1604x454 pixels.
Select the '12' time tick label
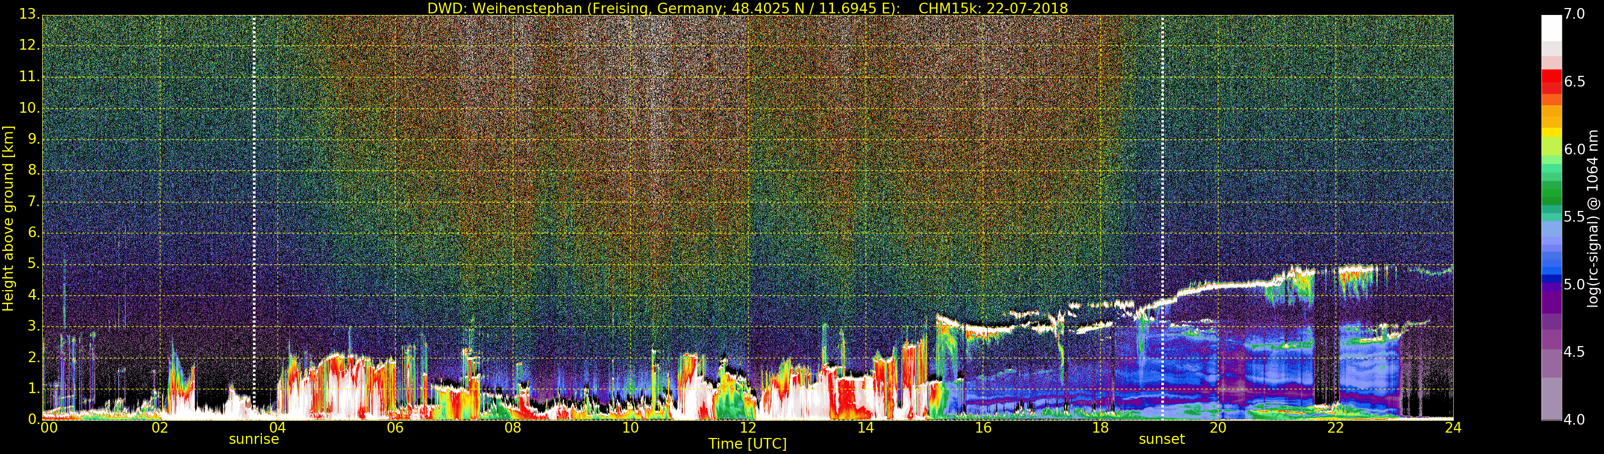point(748,428)
